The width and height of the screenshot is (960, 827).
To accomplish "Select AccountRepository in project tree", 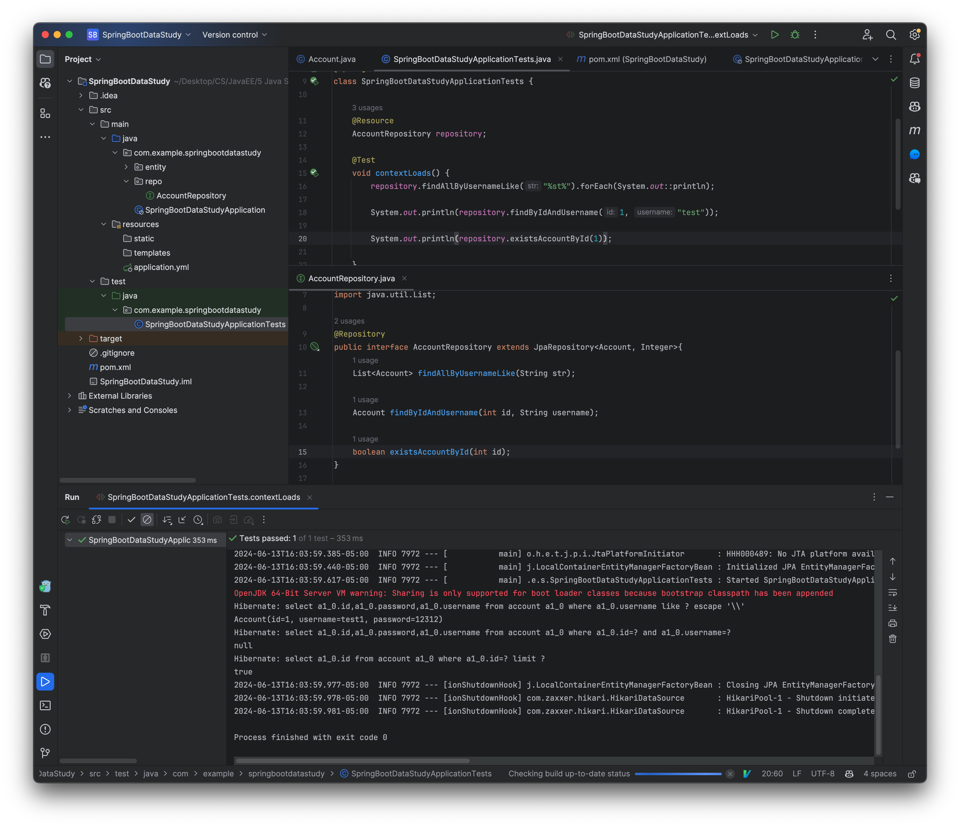I will (191, 196).
